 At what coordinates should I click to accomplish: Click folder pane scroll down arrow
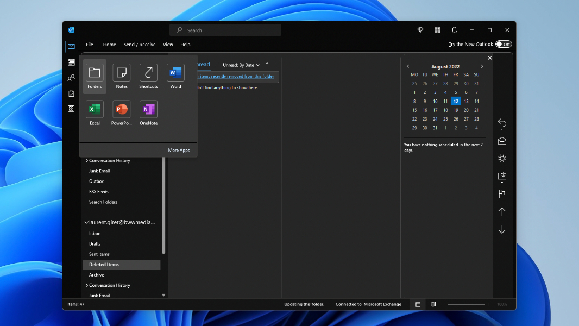[163, 295]
